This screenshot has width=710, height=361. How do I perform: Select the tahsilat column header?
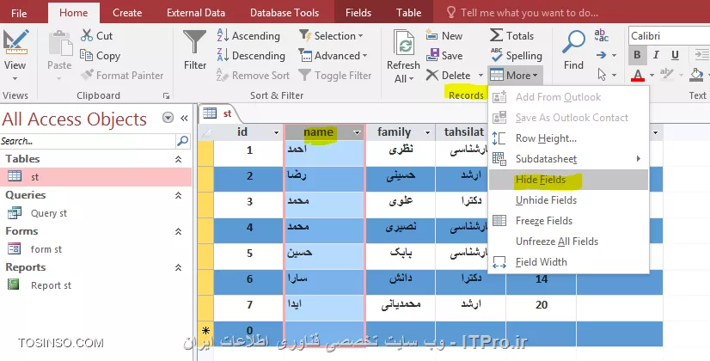coord(464,132)
